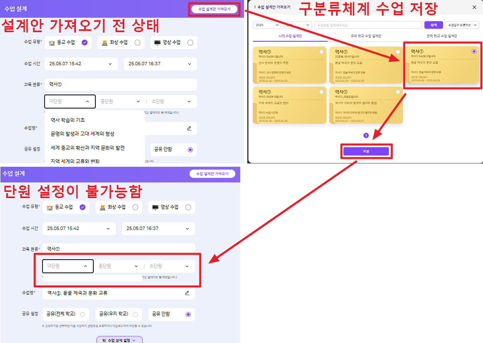Open the 나의 수업 설계안 tab
This screenshot has height=343, width=483.
(290, 36)
